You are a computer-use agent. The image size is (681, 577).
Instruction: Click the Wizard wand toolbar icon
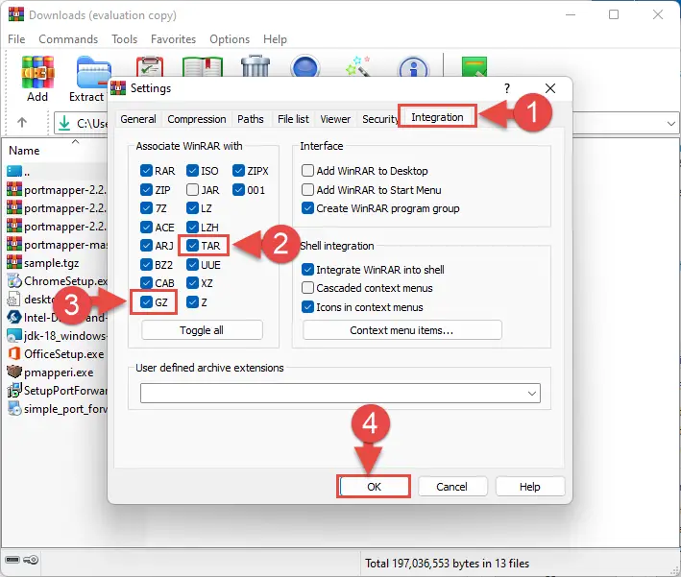point(358,66)
